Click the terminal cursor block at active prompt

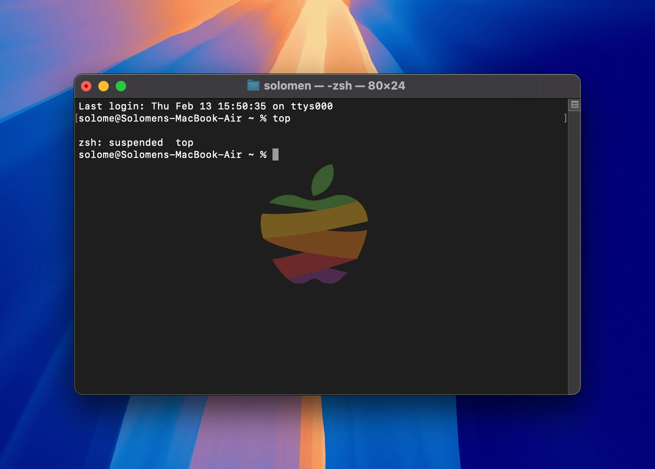pos(276,154)
